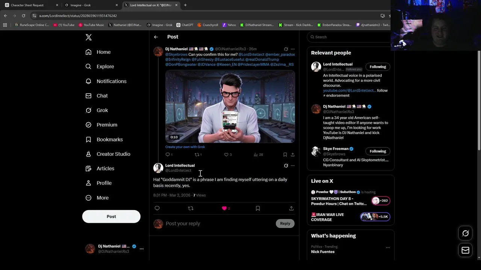The height and width of the screenshot is (270, 481).
Task: Click the Reply button
Action: (285, 223)
